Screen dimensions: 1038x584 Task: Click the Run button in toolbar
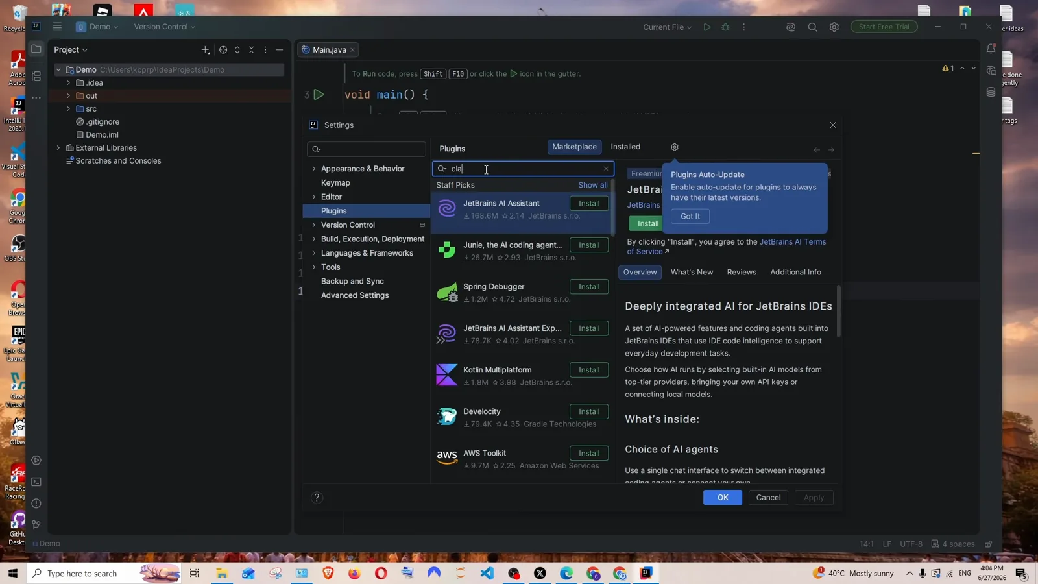tap(707, 27)
